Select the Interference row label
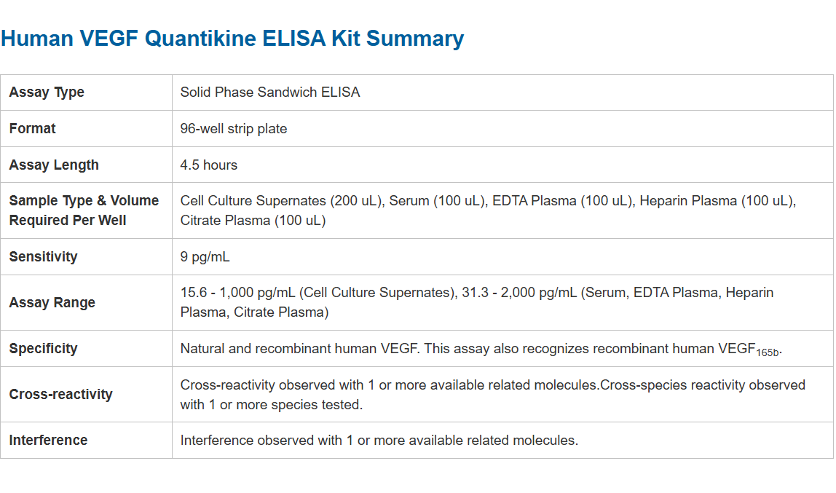The width and height of the screenshot is (836, 493). [x=48, y=441]
